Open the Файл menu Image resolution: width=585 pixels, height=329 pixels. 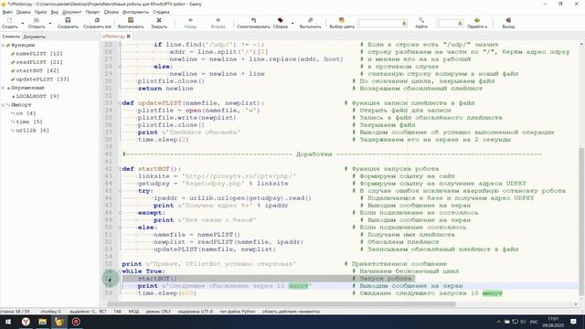[x=6, y=12]
